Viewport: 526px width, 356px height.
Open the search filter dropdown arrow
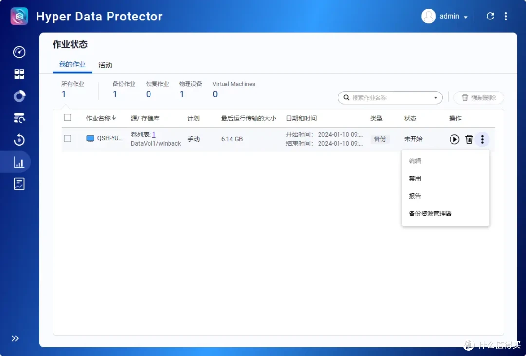435,97
